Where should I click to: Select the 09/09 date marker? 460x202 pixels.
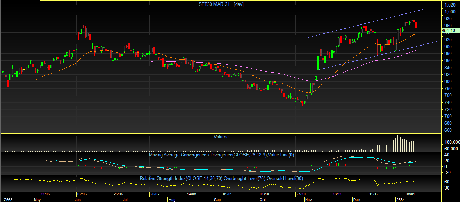227,194
